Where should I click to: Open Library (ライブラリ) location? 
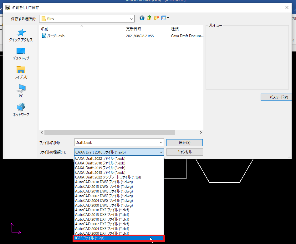click(x=21, y=72)
